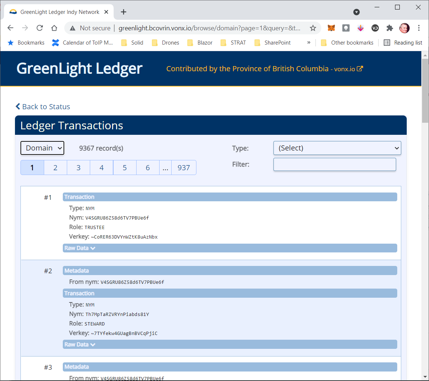The image size is (429, 381).
Task: Open the Chrome three-dot menu
Action: pyautogui.click(x=419, y=28)
